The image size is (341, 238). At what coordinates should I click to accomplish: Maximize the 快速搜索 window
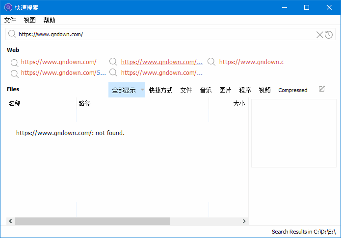[x=307, y=8]
